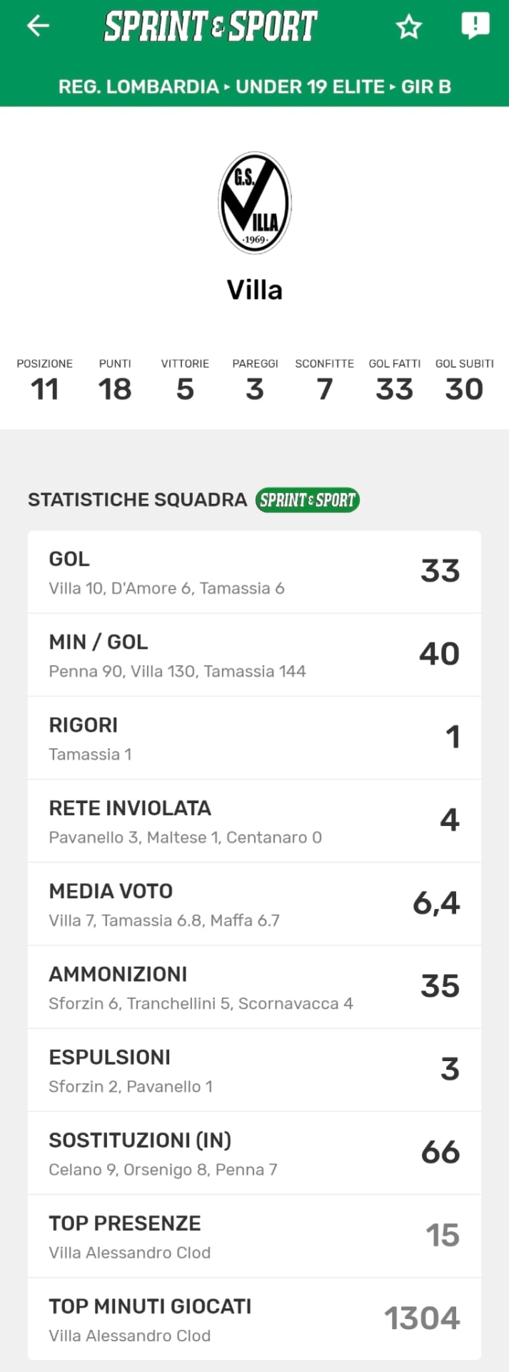Tap the POSIZIONE 11 stat
Viewport: 509px width, 1372px height.
[x=44, y=382]
